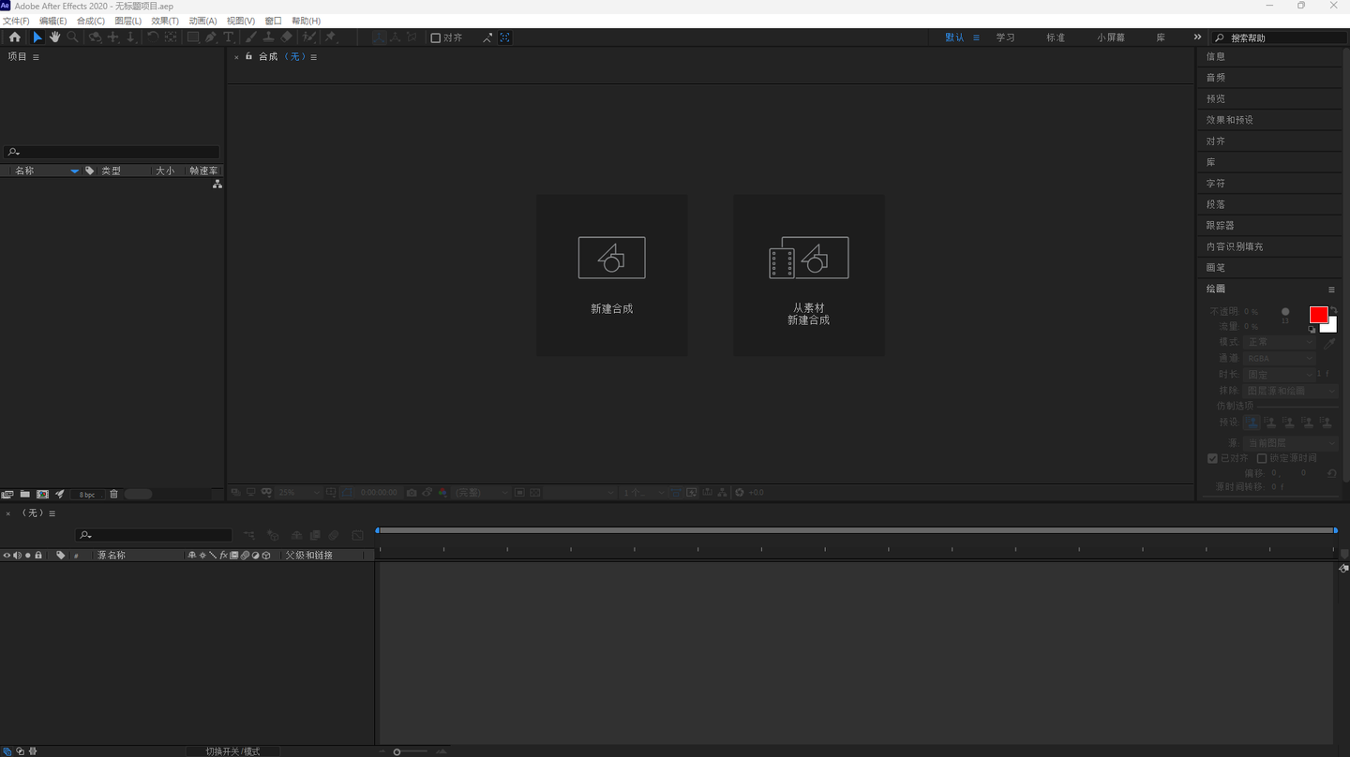Click the Home icon in the toolbar
1350x757 pixels.
click(x=14, y=37)
